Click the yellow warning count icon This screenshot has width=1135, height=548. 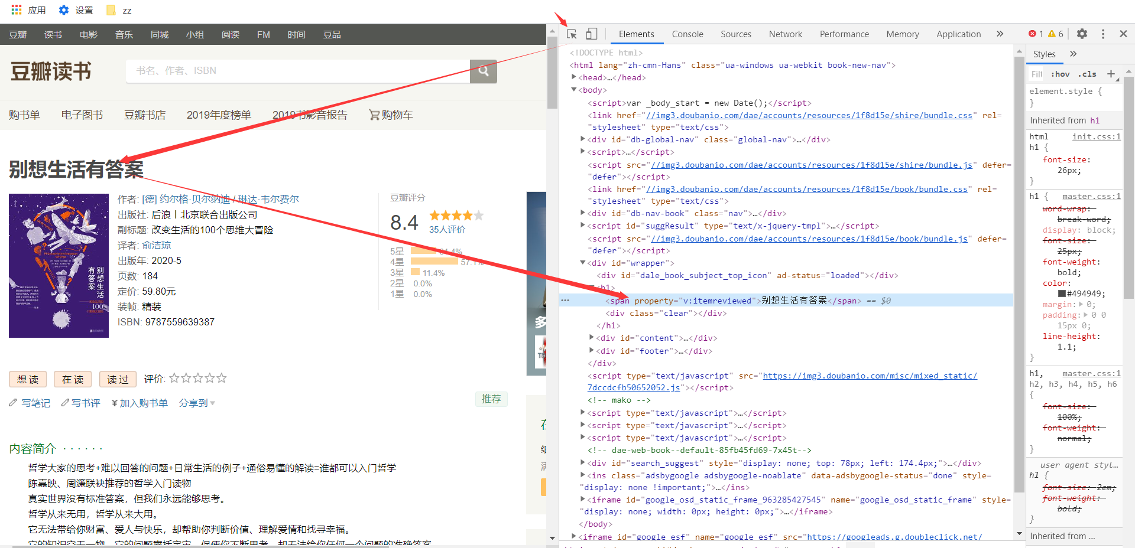point(1052,34)
